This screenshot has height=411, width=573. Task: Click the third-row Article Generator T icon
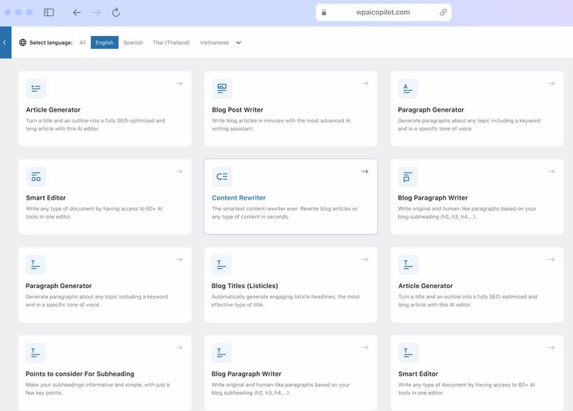(x=408, y=264)
